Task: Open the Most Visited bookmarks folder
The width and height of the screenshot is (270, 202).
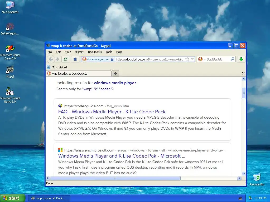Action: click(57, 67)
